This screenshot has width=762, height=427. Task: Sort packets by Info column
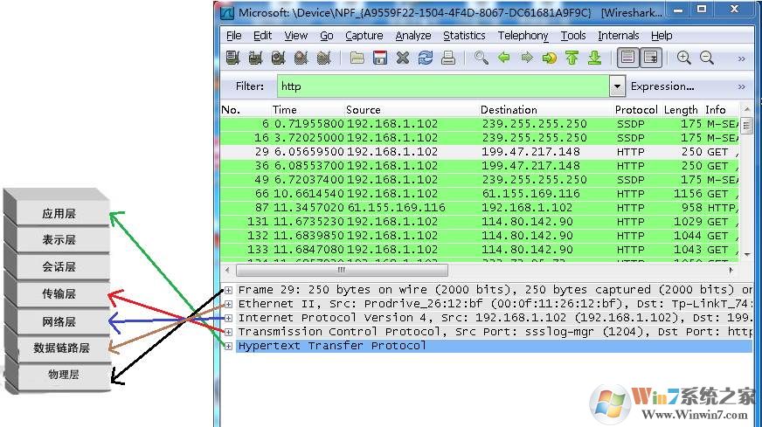(716, 110)
